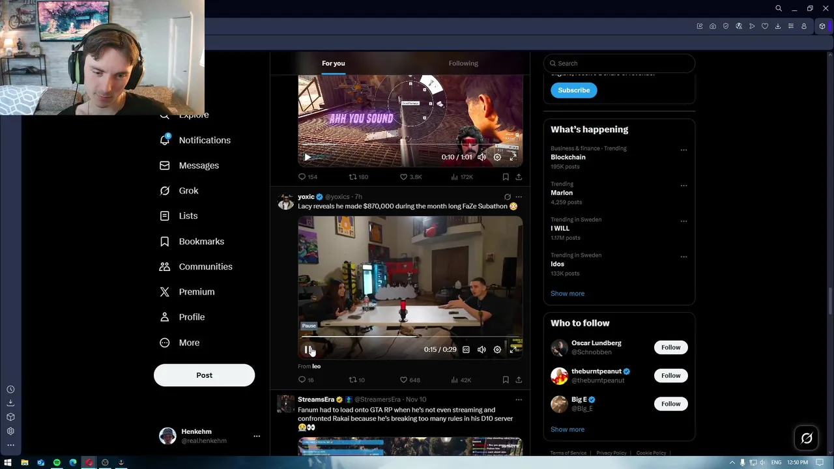The image size is (834, 469).
Task: Show more under What's happening
Action: pos(568,294)
